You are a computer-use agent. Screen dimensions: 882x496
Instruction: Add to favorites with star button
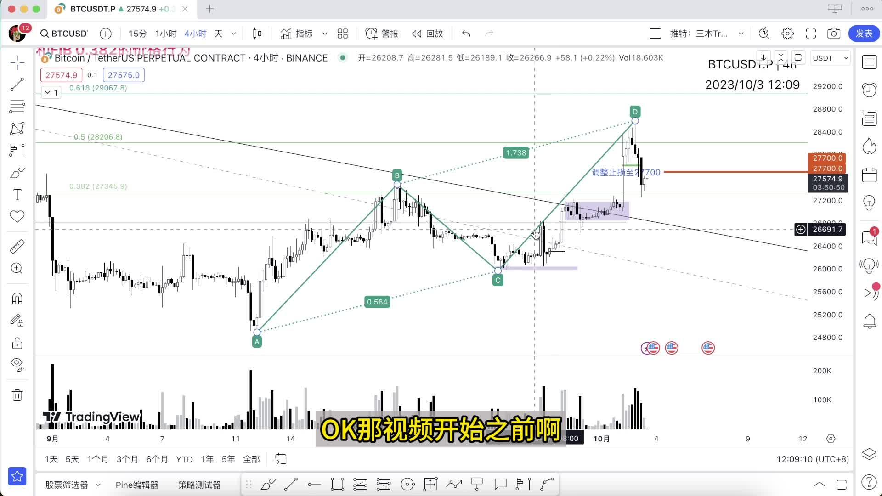(x=17, y=477)
